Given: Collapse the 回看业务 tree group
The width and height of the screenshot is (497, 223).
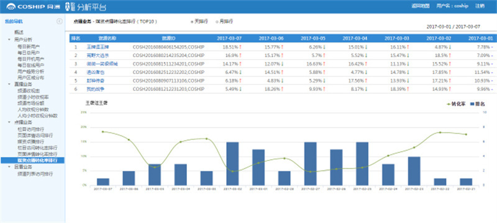Looking at the screenshot, I should (9, 167).
